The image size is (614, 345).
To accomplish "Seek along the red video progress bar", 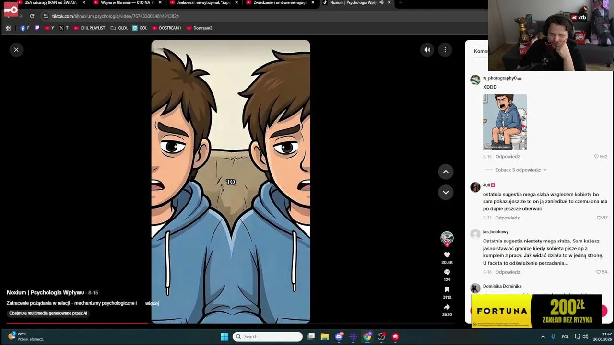I will tap(230, 323).
